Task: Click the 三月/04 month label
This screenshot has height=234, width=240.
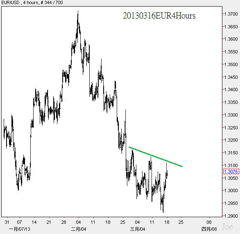Action: pyautogui.click(x=138, y=229)
